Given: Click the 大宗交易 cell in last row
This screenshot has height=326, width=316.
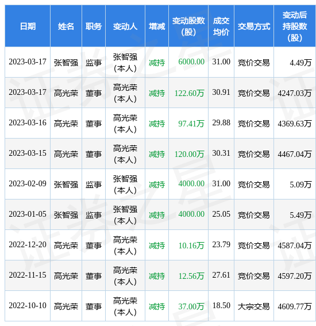Looking at the screenshot, I should (254, 306).
